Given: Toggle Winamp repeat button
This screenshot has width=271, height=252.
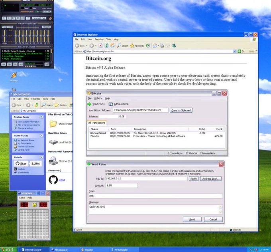Looking at the screenshot, I should tap(43, 18).
